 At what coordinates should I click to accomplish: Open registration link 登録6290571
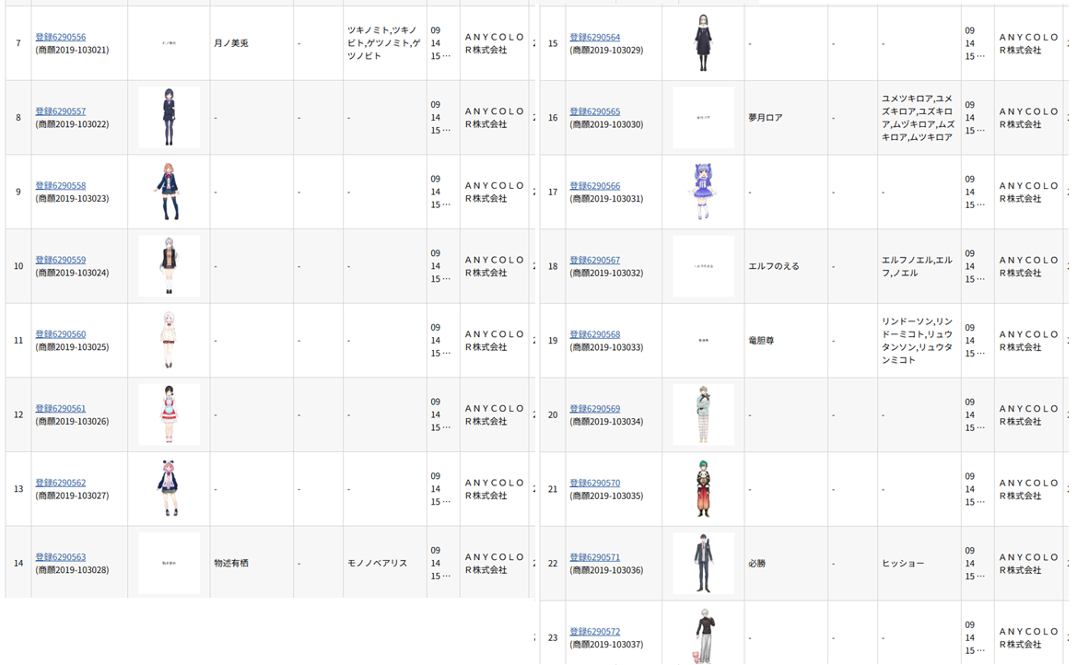tap(594, 557)
